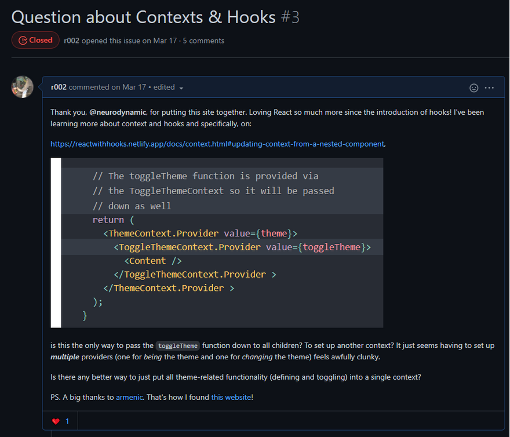Image resolution: width=510 pixels, height=437 pixels.
Task: Click the issue title 'Question about Contexts & Hooks'
Action: coord(144,17)
